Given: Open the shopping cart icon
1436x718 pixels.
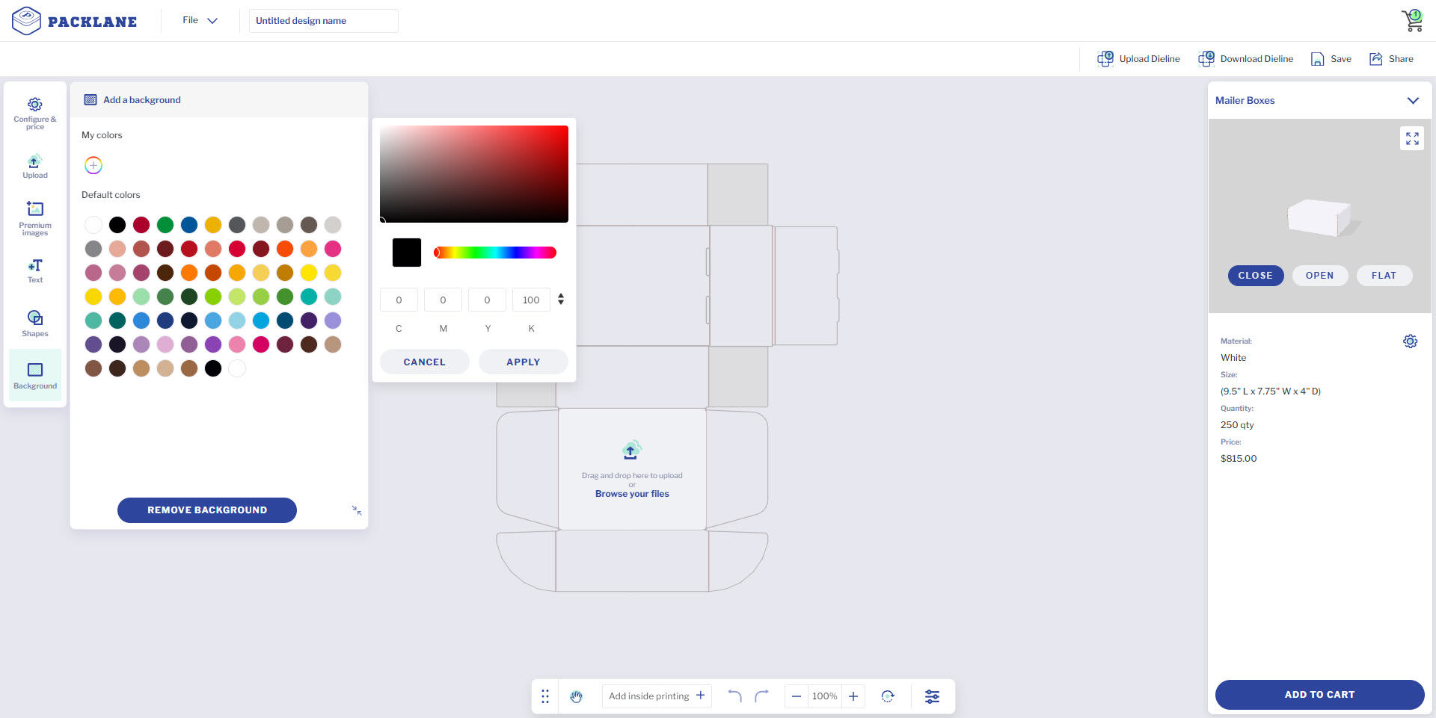Looking at the screenshot, I should [1412, 20].
